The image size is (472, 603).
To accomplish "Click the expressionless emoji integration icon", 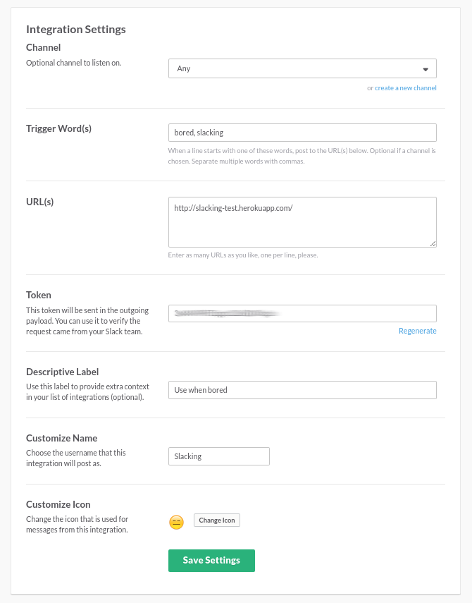I will (x=176, y=522).
